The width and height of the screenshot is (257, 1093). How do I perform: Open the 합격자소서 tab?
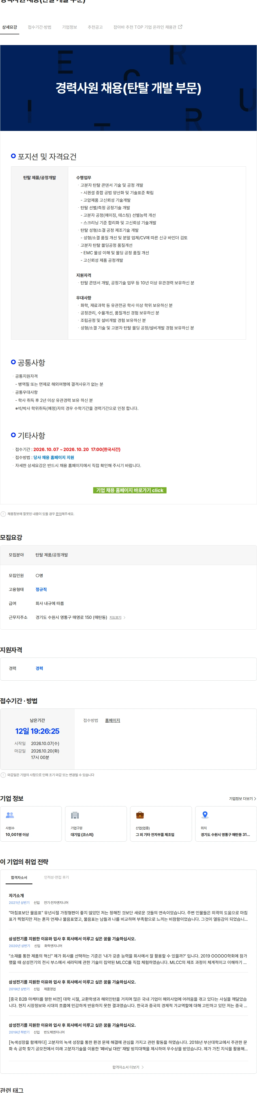pos(19,877)
